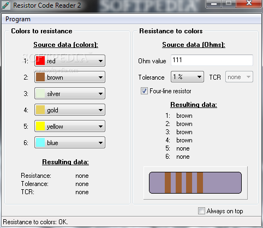Image resolution: width=263 pixels, height=228 pixels.
Task: Click the 'TCR:' label in left resulting data
Action: click(x=27, y=192)
